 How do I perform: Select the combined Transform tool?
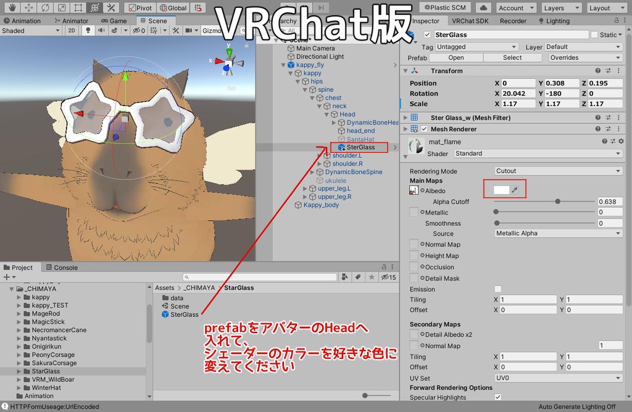click(94, 7)
